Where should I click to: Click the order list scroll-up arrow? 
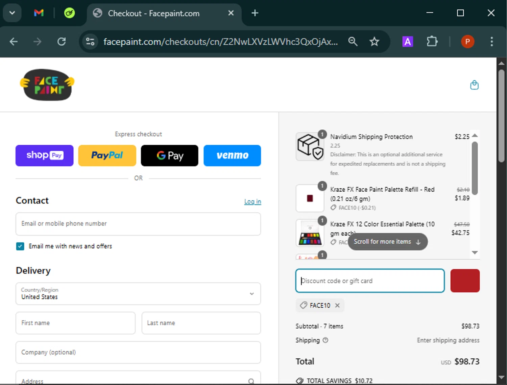475,135
